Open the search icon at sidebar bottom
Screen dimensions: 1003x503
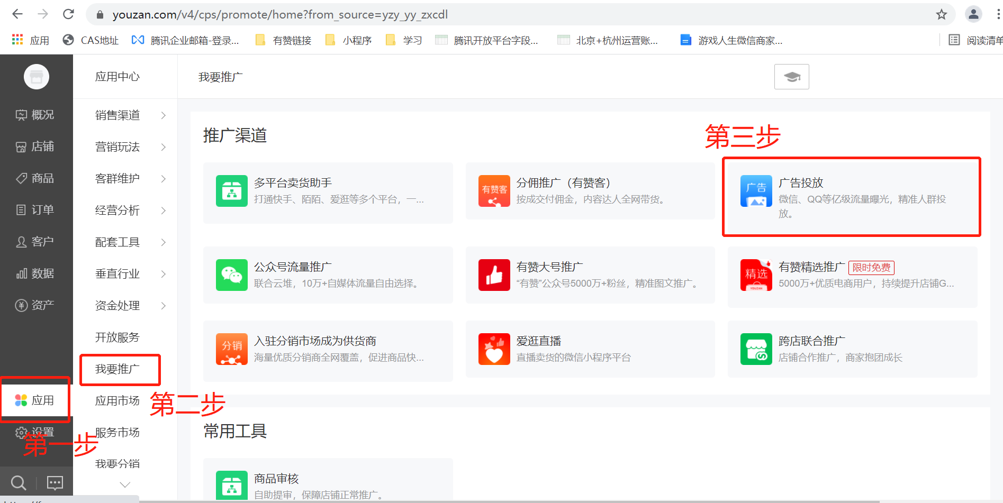[19, 482]
